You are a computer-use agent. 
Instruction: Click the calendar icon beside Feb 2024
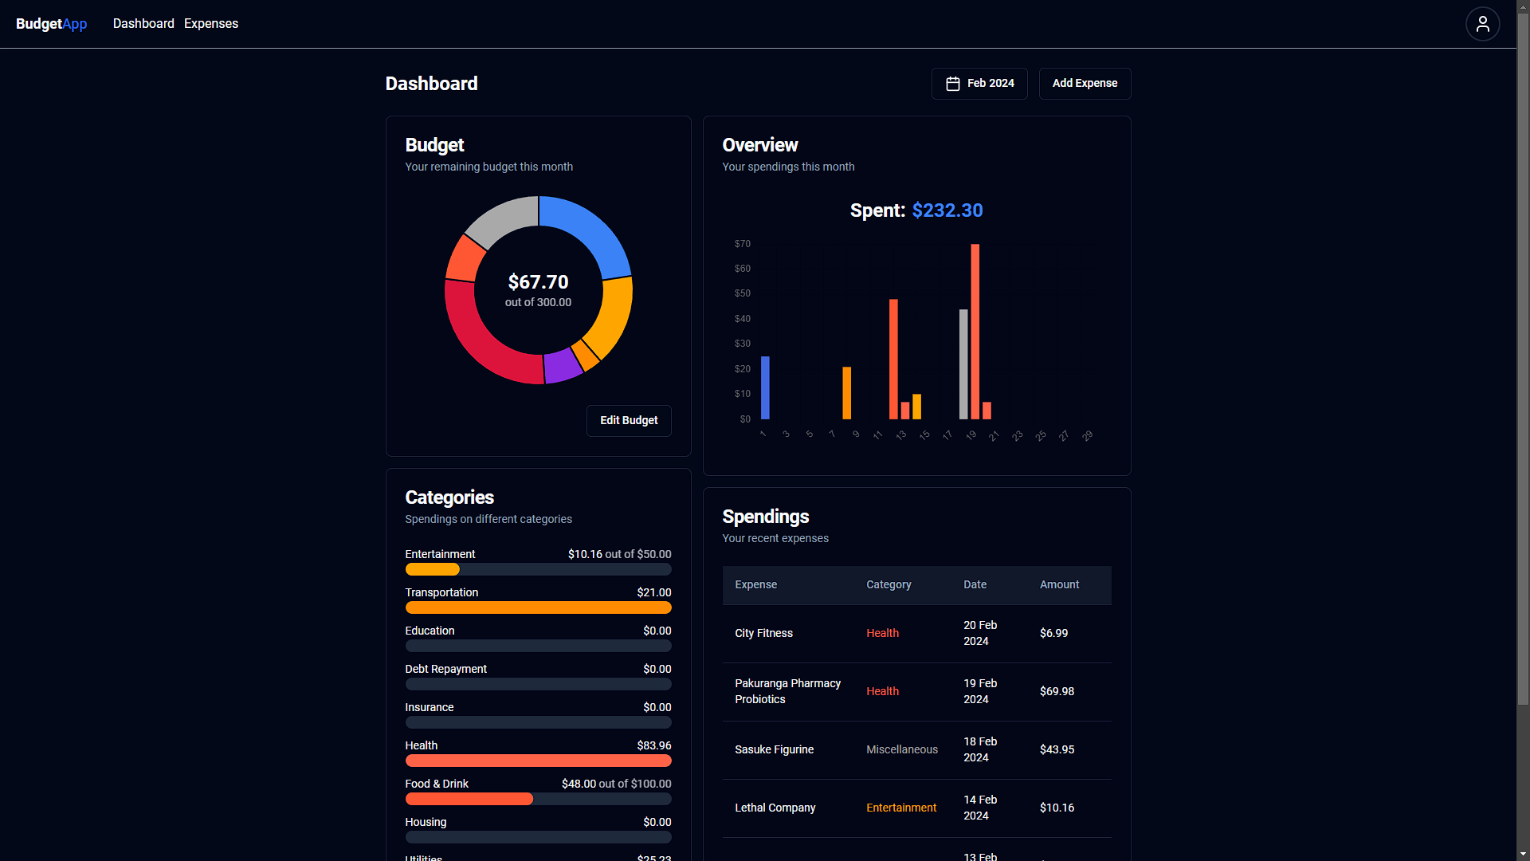(952, 84)
